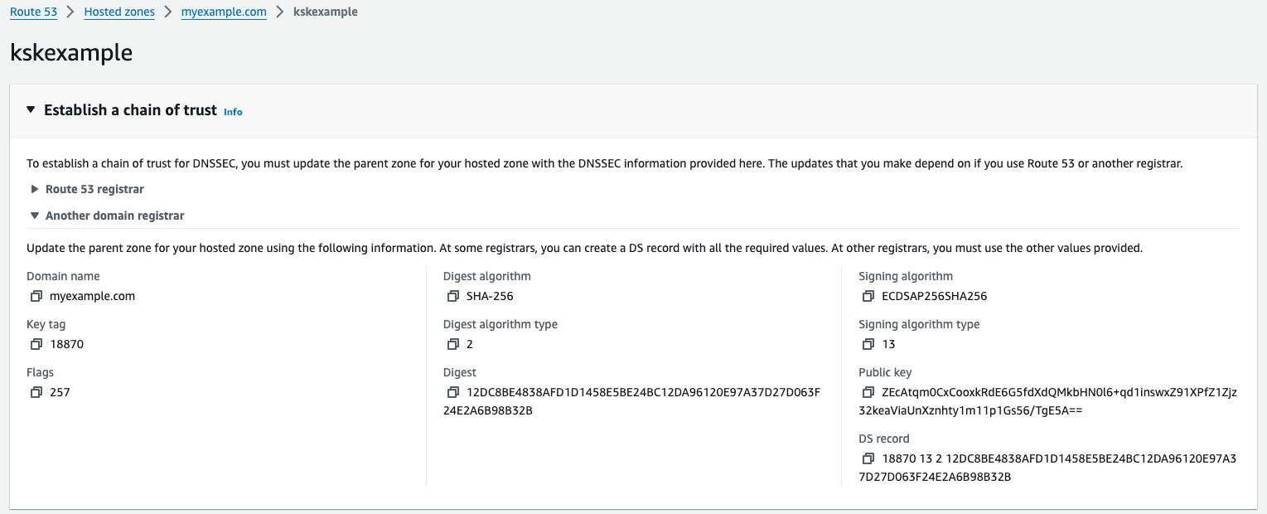
Task: Navigate to myexample.com breadcrumb
Action: click(x=224, y=12)
